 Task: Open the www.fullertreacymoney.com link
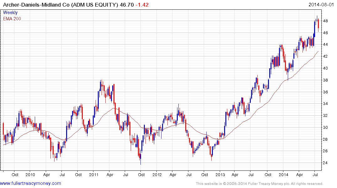tap(30, 183)
